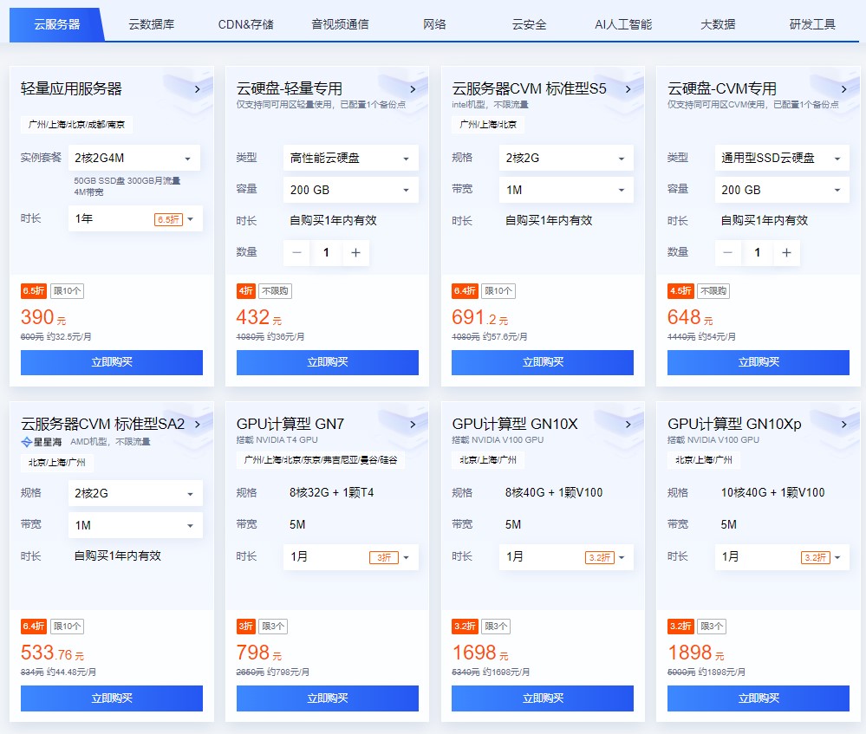Click 立即购买 for 标准型SA2 at 533.76元
866x734 pixels.
[x=112, y=698]
